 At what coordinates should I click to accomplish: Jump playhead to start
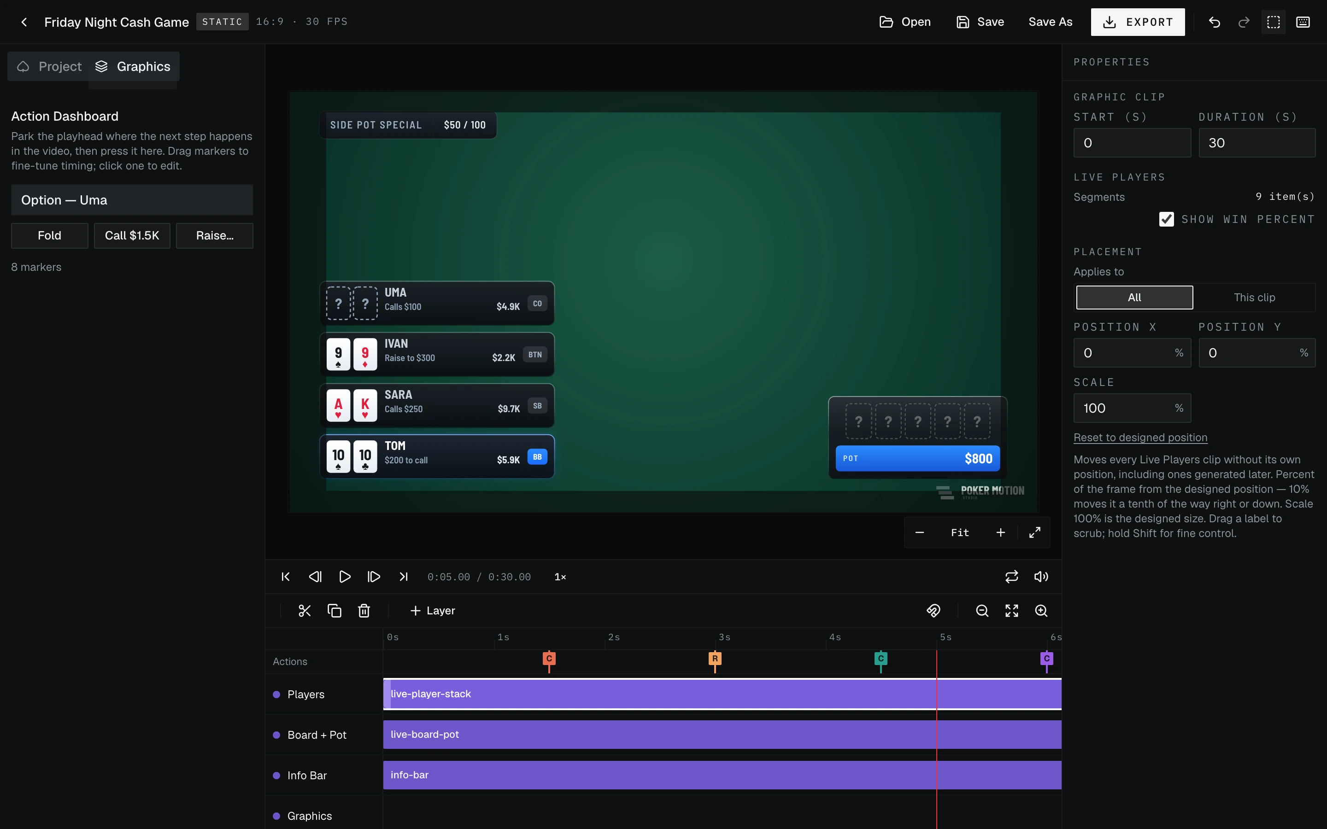pyautogui.click(x=285, y=577)
